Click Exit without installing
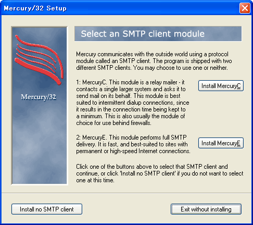The height and width of the screenshot is (225, 253). [x=206, y=209]
